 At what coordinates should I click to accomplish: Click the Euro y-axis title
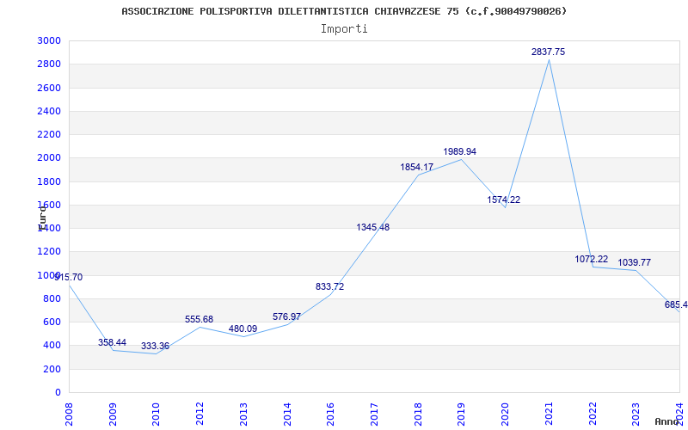coord(42,218)
